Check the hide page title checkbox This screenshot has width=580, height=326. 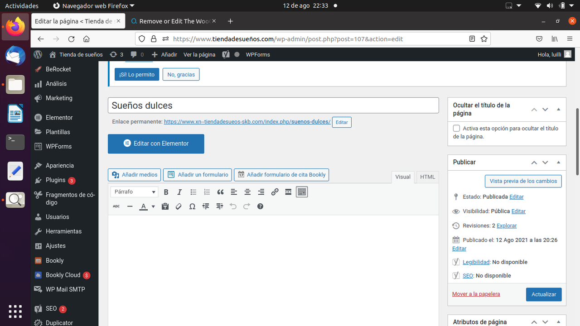[456, 129]
